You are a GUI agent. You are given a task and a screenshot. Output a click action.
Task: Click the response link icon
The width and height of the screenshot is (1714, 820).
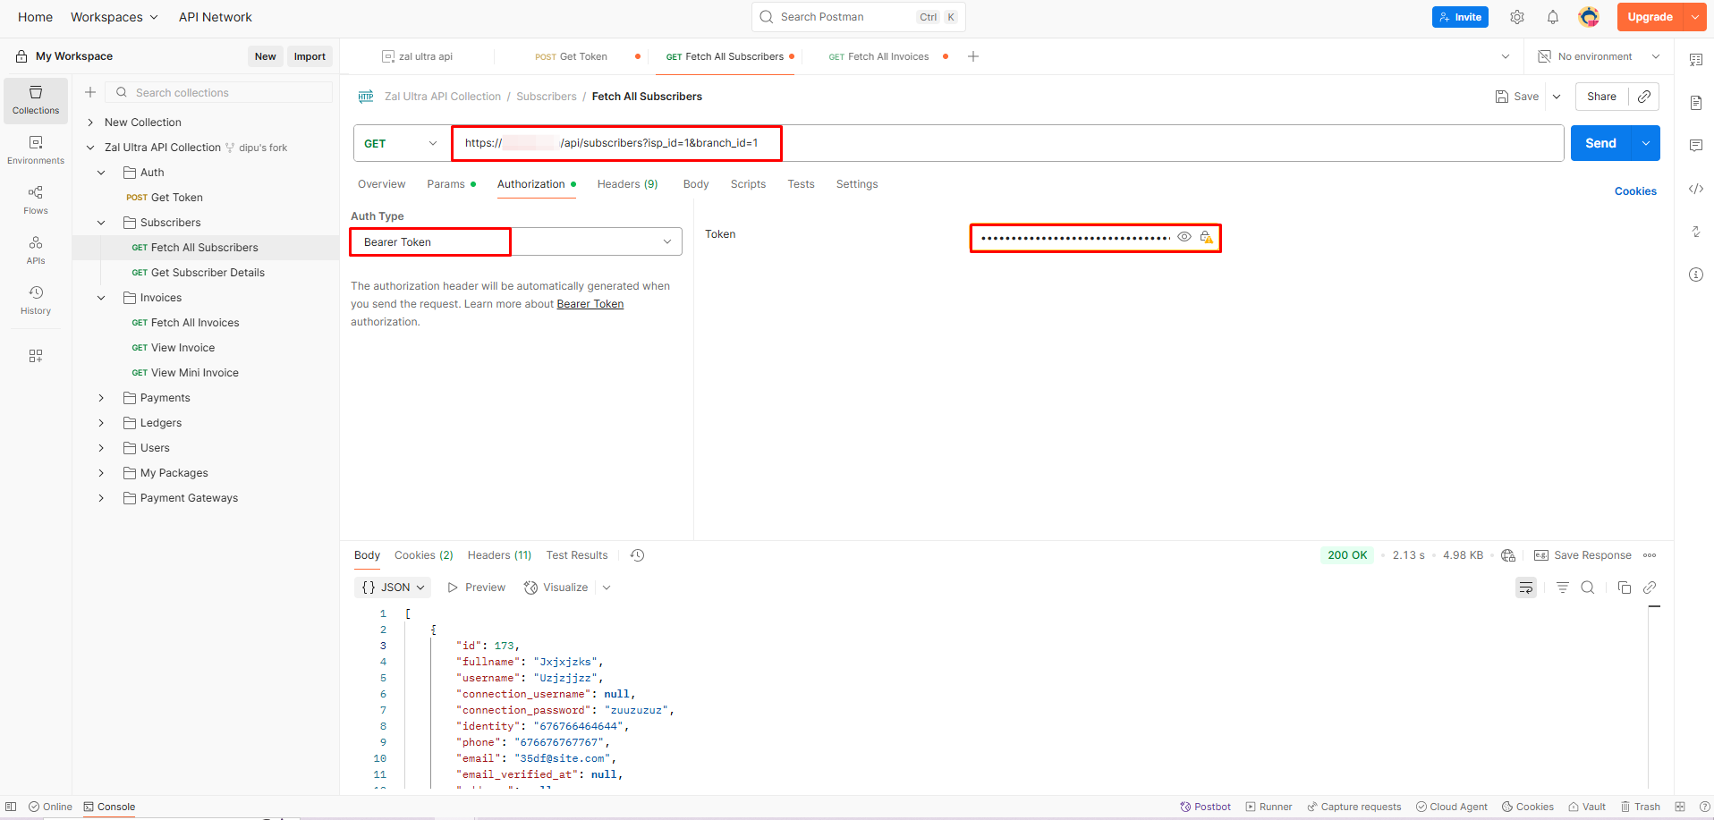1650,588
